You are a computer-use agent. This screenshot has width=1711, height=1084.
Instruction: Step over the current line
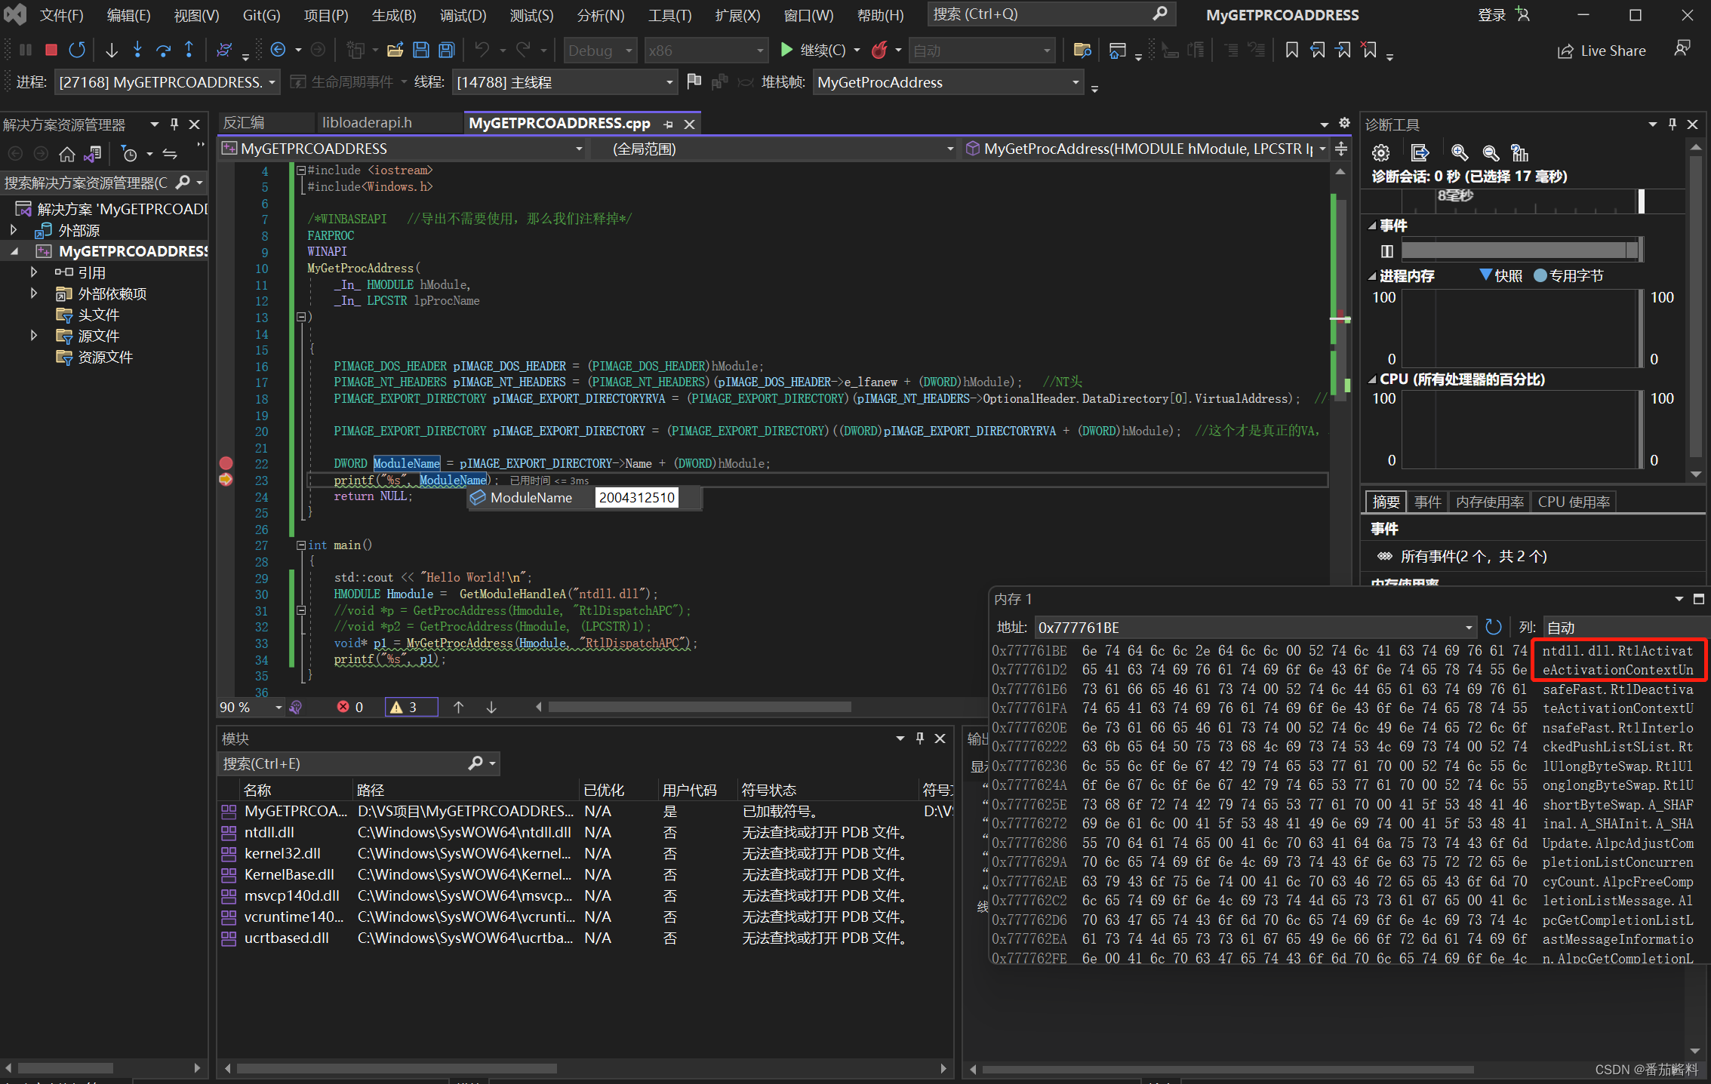163,50
